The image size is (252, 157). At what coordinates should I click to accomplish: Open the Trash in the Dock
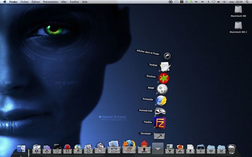232,149
